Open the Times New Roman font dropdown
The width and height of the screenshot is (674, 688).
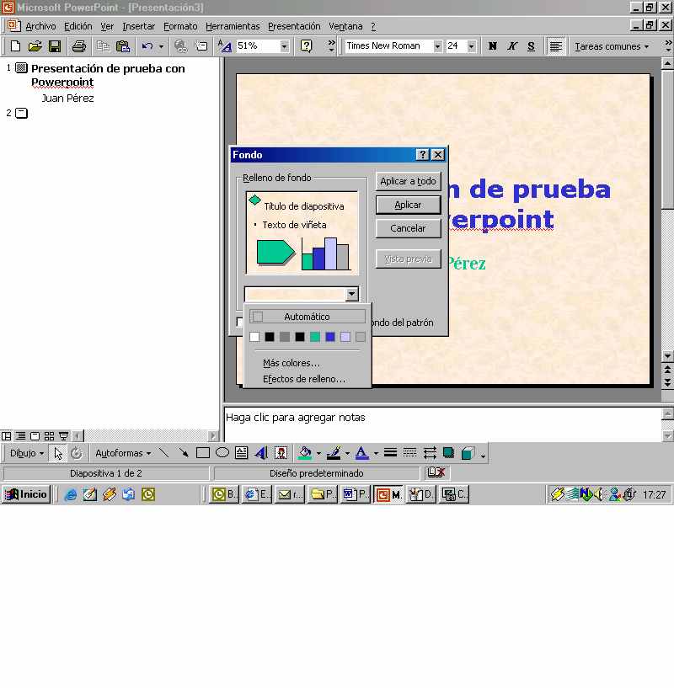click(x=437, y=46)
